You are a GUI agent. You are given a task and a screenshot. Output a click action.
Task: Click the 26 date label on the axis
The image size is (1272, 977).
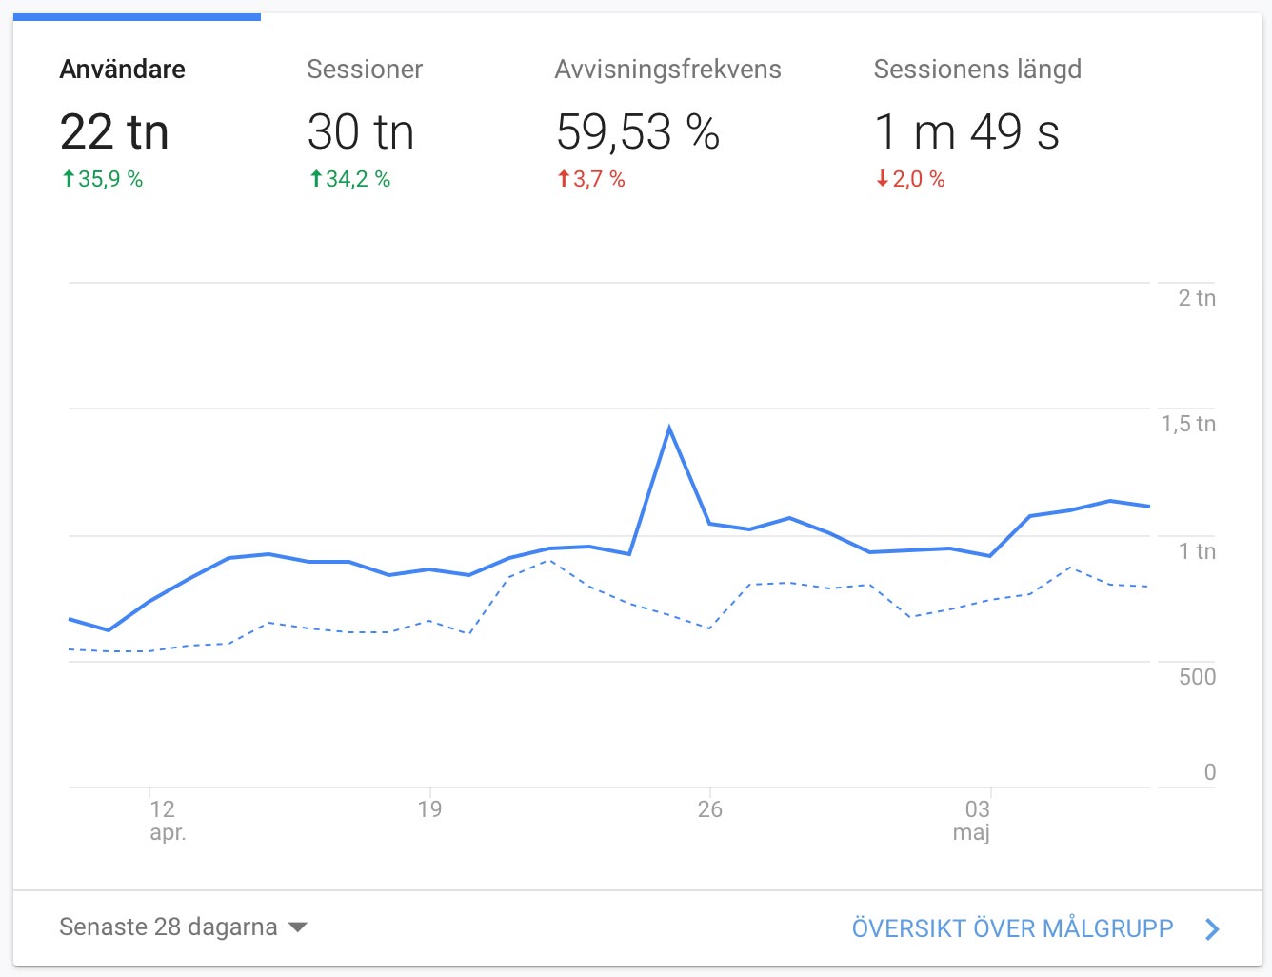pyautogui.click(x=709, y=809)
